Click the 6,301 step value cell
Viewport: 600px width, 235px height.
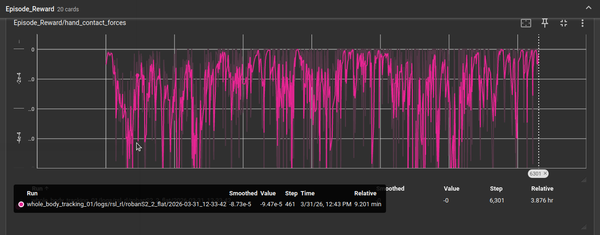[x=497, y=201]
